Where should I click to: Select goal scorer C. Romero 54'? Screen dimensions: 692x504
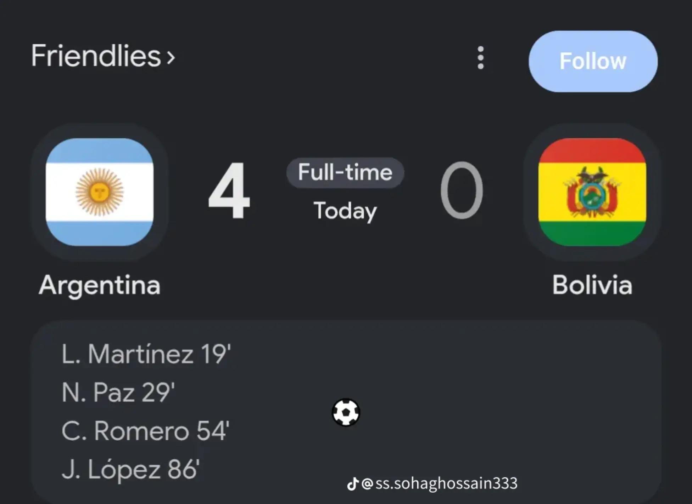click(x=145, y=431)
